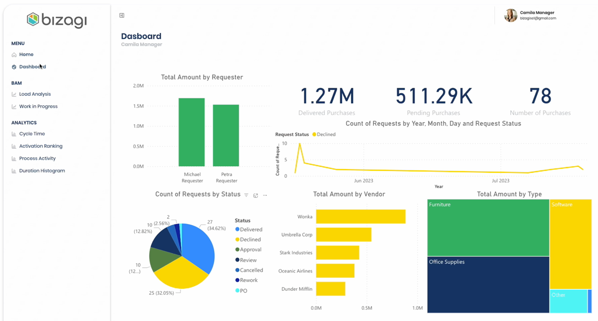Click the filter icon on the pie chart
The height and width of the screenshot is (321, 598).
(x=246, y=195)
